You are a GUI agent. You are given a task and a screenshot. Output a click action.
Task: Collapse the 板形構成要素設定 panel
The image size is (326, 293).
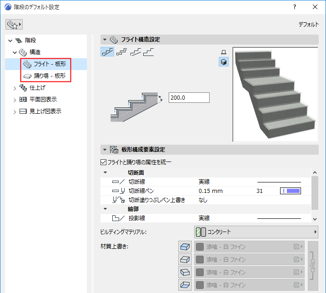point(105,150)
